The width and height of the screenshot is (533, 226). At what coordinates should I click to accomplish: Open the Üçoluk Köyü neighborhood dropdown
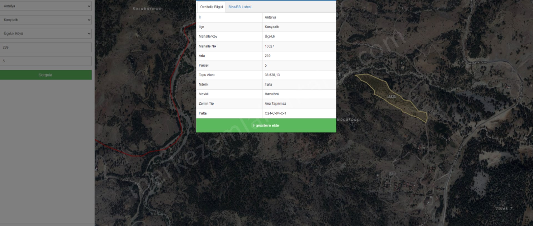tap(46, 34)
